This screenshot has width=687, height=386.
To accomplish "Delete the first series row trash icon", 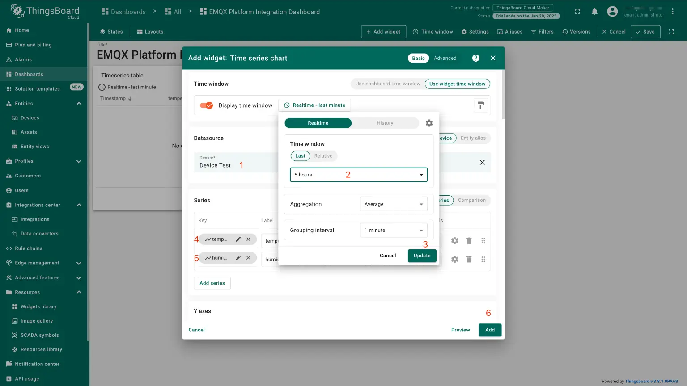I will (469, 241).
